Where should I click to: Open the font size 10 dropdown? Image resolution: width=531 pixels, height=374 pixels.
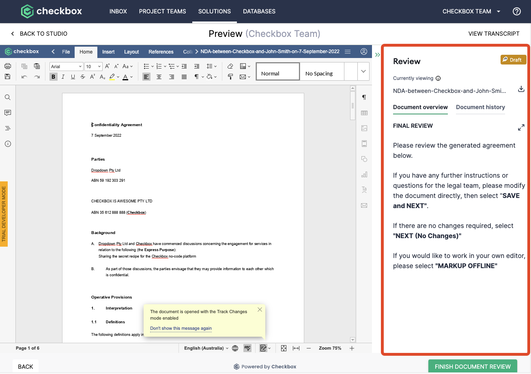(x=99, y=66)
